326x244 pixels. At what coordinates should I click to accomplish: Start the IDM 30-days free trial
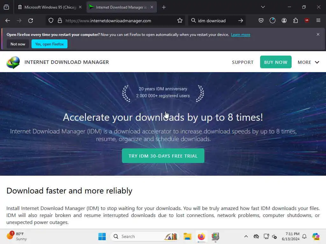[x=163, y=156]
